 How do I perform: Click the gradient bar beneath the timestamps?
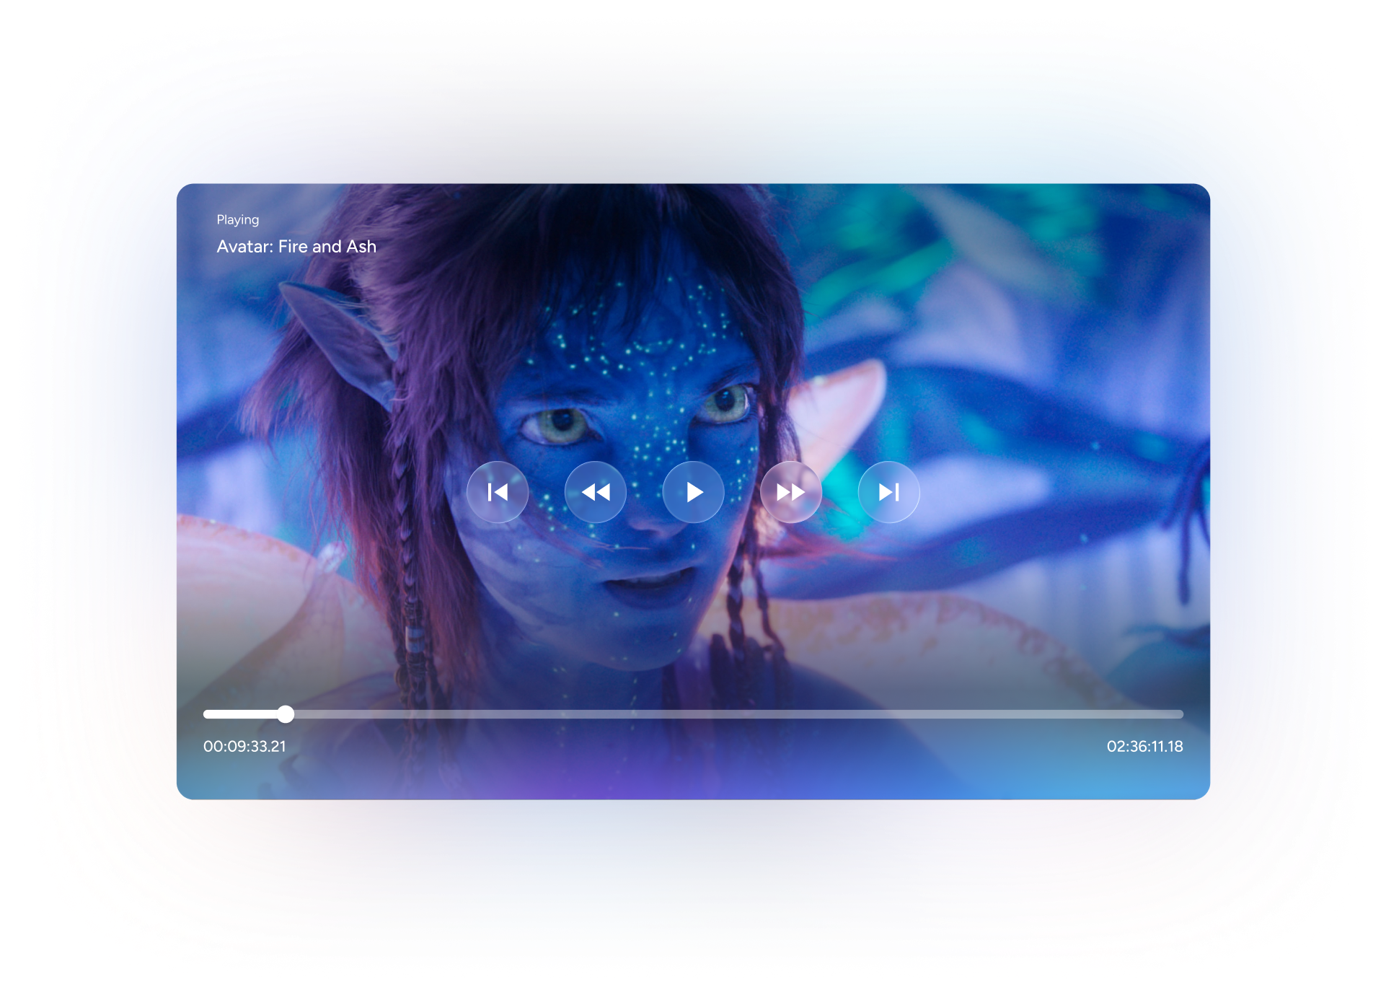click(692, 783)
